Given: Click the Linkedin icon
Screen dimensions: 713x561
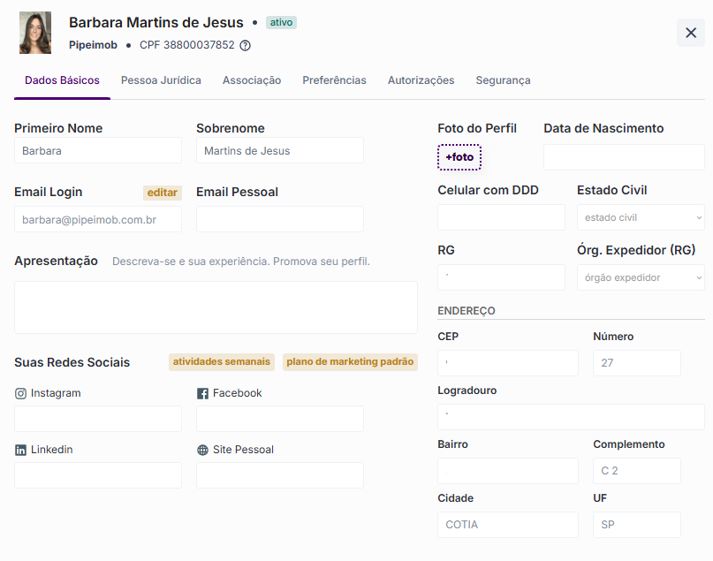Looking at the screenshot, I should click(x=20, y=450).
